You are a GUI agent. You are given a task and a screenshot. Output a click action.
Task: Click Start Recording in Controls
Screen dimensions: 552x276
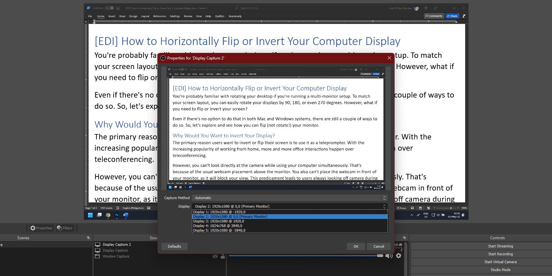(500, 254)
